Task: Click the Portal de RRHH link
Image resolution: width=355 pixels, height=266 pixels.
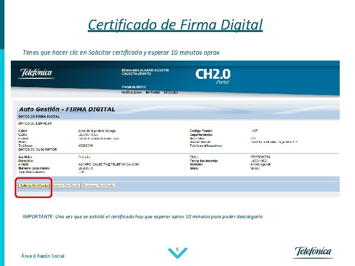Action: pyautogui.click(x=134, y=87)
